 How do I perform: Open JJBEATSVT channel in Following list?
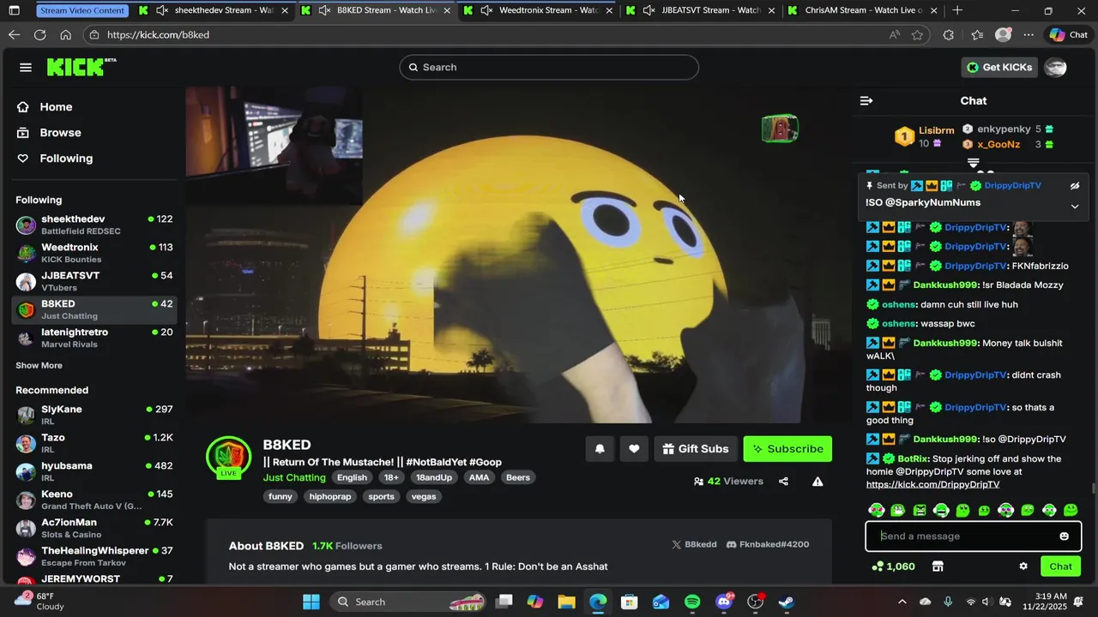pyautogui.click(x=94, y=281)
